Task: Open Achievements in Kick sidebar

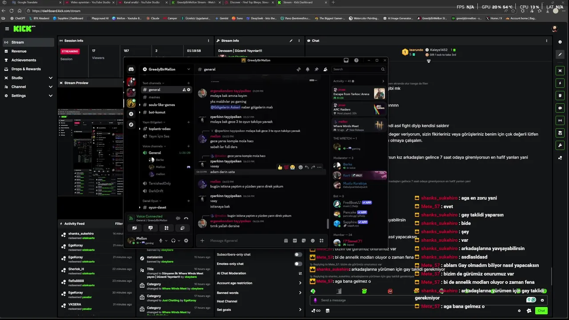Action: (x=28, y=60)
